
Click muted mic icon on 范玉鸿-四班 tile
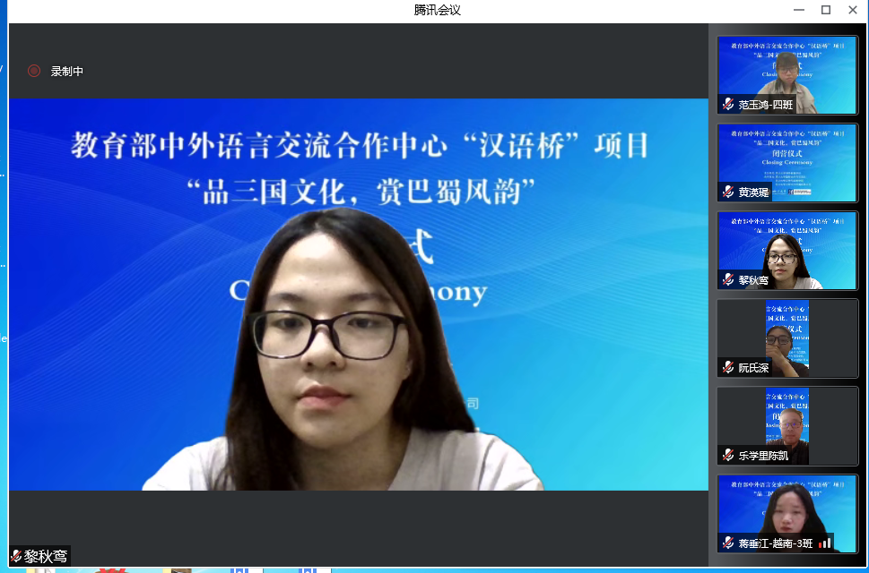click(728, 105)
